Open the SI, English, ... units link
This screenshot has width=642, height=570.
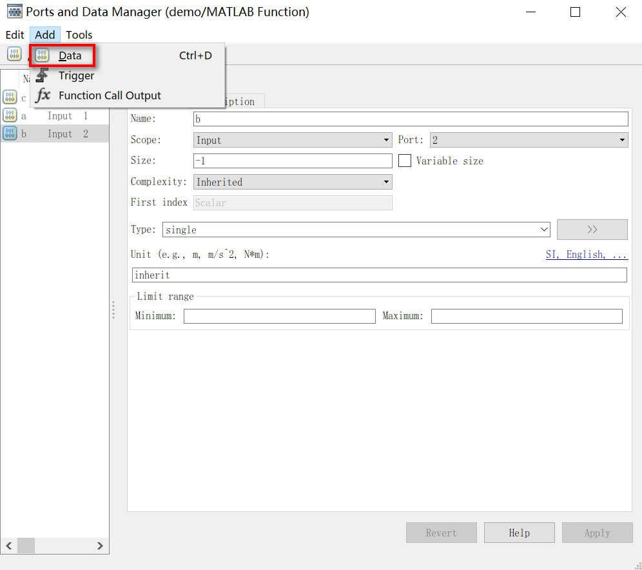click(587, 255)
